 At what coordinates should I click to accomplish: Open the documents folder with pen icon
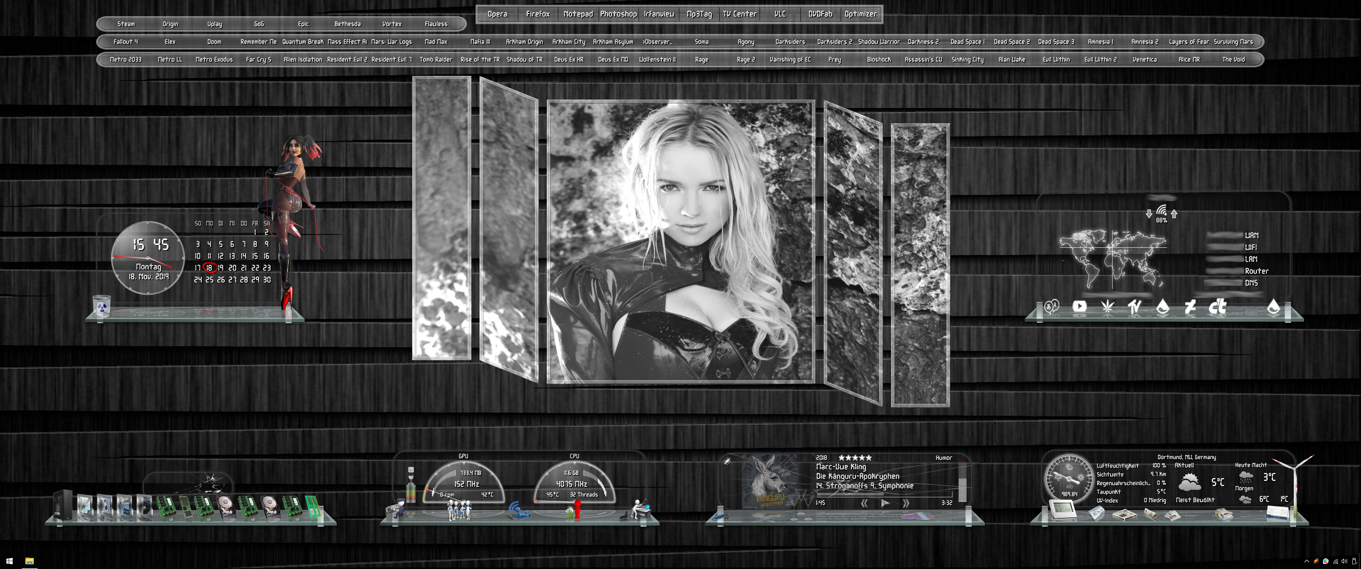pos(85,506)
